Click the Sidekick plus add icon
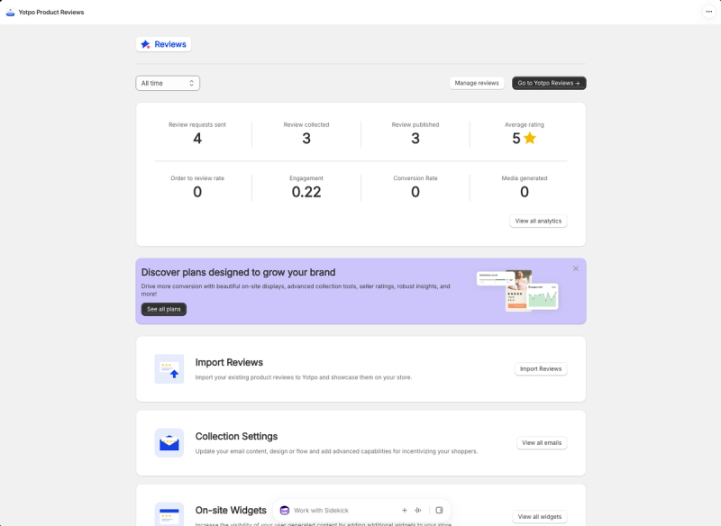 [404, 511]
